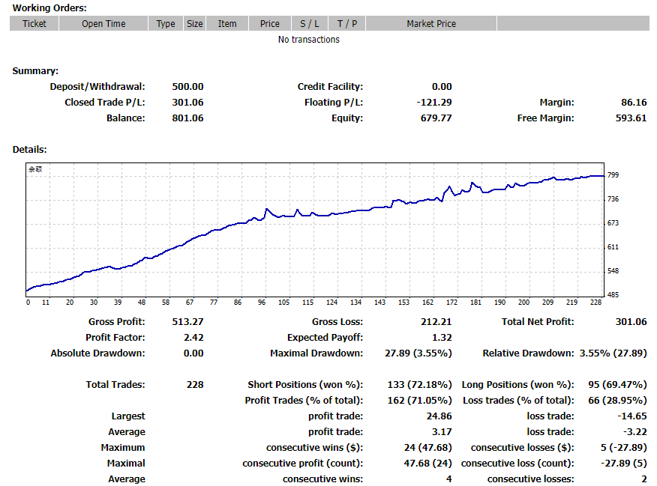
Task: Select the Absolute Drawdown value 0.00
Action: [x=193, y=354]
